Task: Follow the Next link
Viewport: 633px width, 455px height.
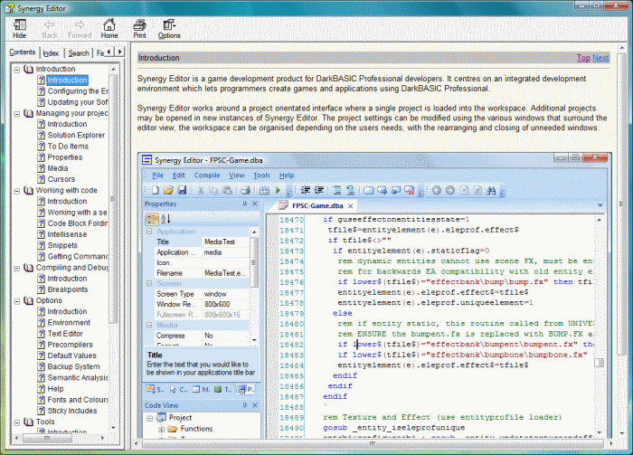Action: 600,58
